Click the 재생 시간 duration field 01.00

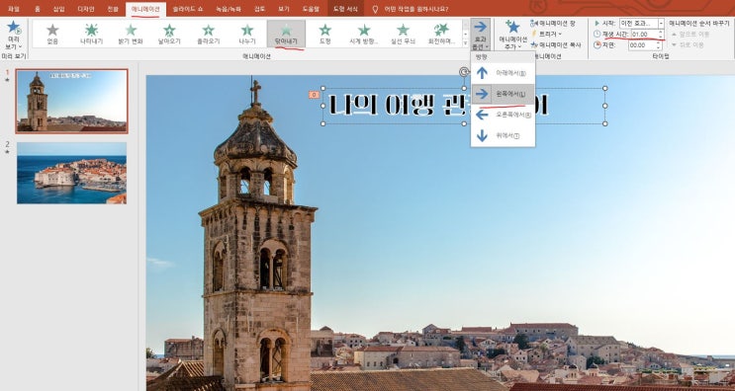tap(644, 35)
